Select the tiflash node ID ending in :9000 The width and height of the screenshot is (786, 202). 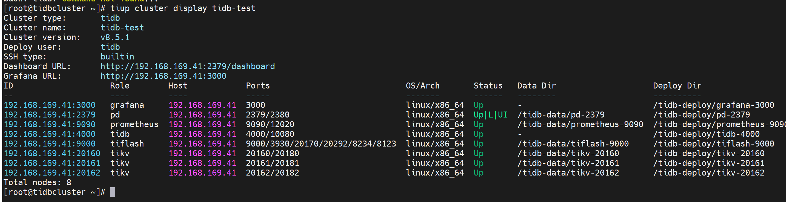(49, 144)
